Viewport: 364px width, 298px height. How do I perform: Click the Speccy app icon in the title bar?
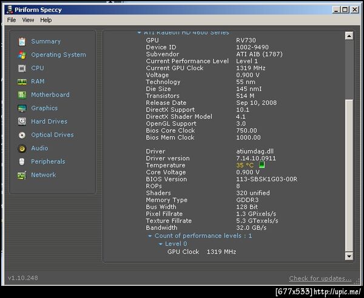point(10,10)
